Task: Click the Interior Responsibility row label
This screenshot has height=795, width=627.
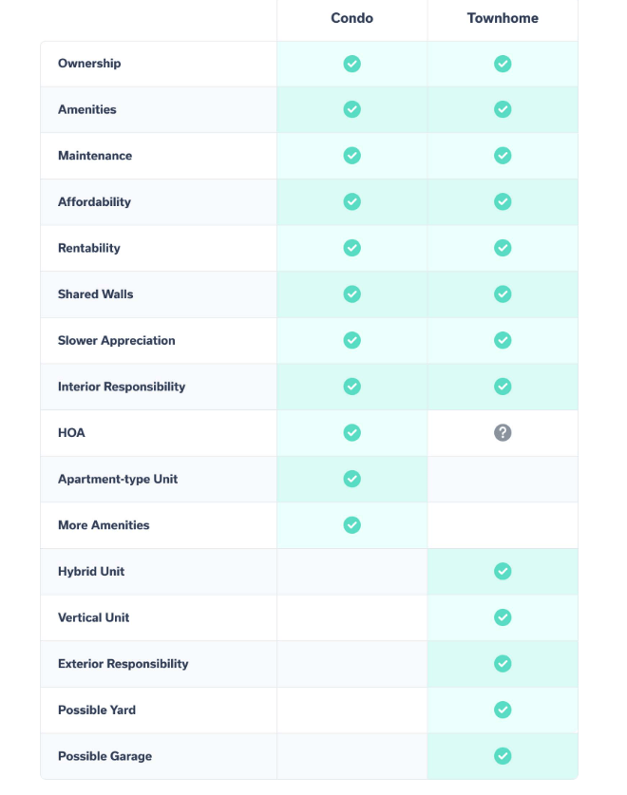Action: click(122, 387)
